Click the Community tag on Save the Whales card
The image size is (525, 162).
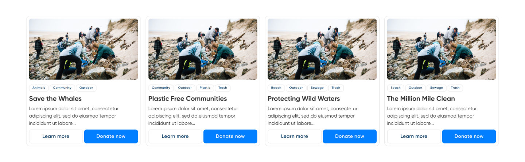(x=62, y=88)
